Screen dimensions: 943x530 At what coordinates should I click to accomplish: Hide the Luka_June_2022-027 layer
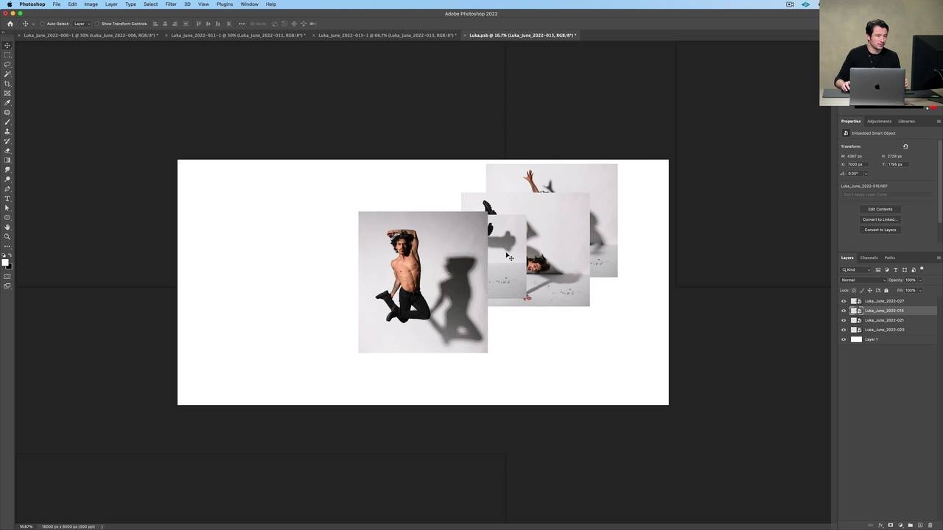coord(844,301)
